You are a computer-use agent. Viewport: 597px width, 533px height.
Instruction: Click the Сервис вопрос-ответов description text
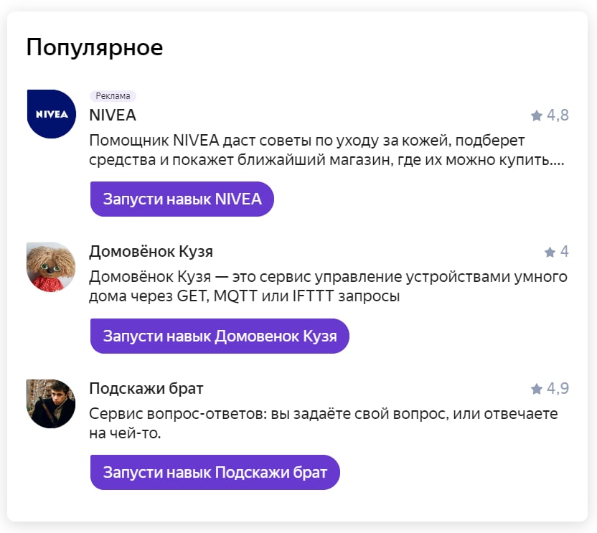click(x=323, y=423)
